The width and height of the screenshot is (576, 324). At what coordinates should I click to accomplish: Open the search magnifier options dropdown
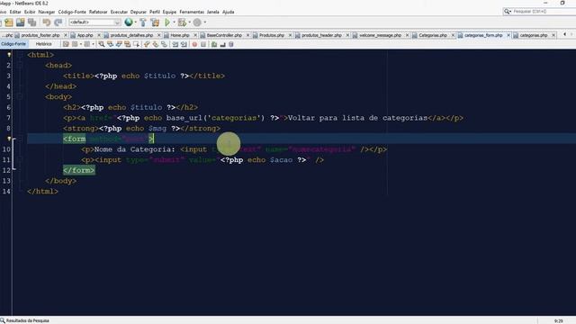(508, 12)
